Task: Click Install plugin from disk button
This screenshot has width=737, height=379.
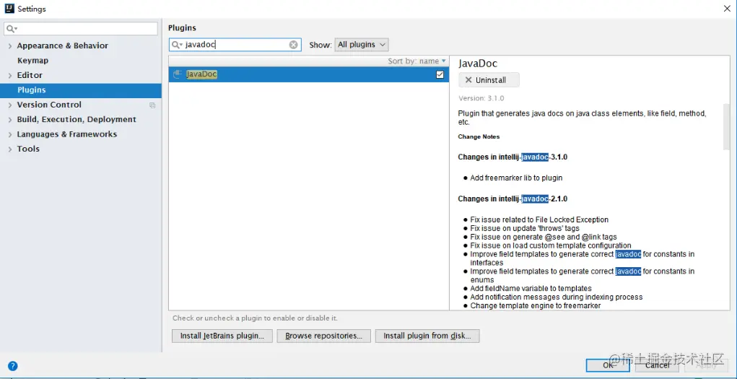Action: coord(427,336)
